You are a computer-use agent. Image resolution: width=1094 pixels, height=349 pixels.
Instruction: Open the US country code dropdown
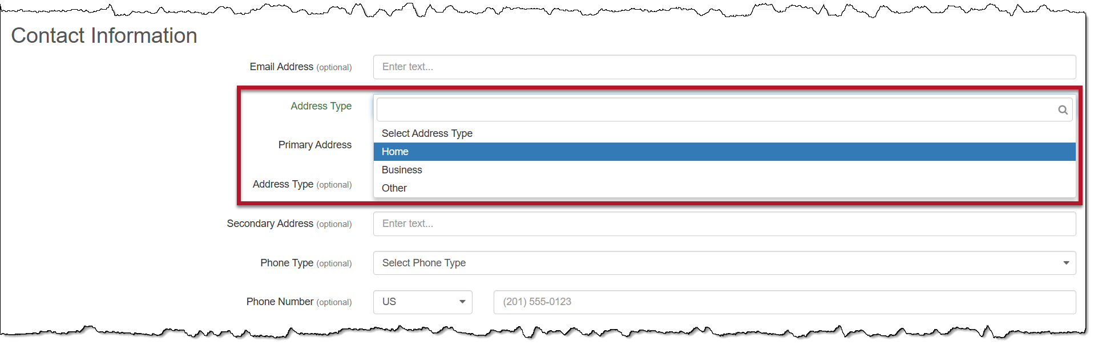pos(422,302)
